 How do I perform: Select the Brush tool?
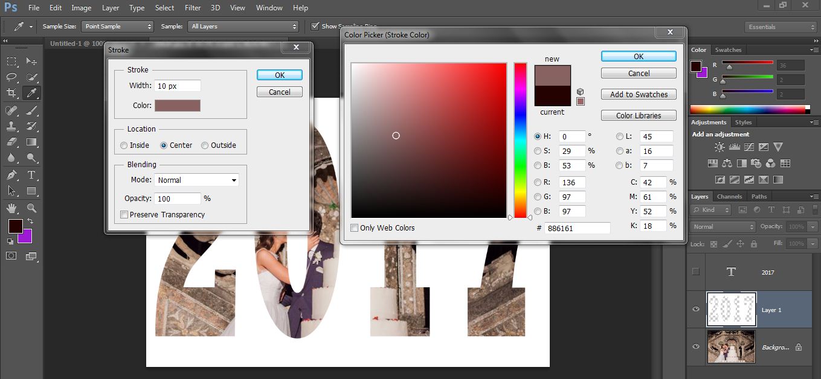point(30,109)
